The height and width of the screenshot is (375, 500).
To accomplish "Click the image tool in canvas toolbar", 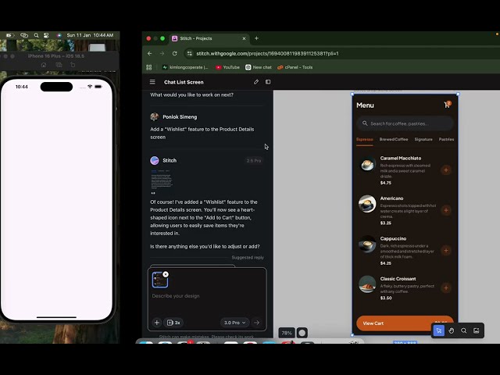I will 476,330.
